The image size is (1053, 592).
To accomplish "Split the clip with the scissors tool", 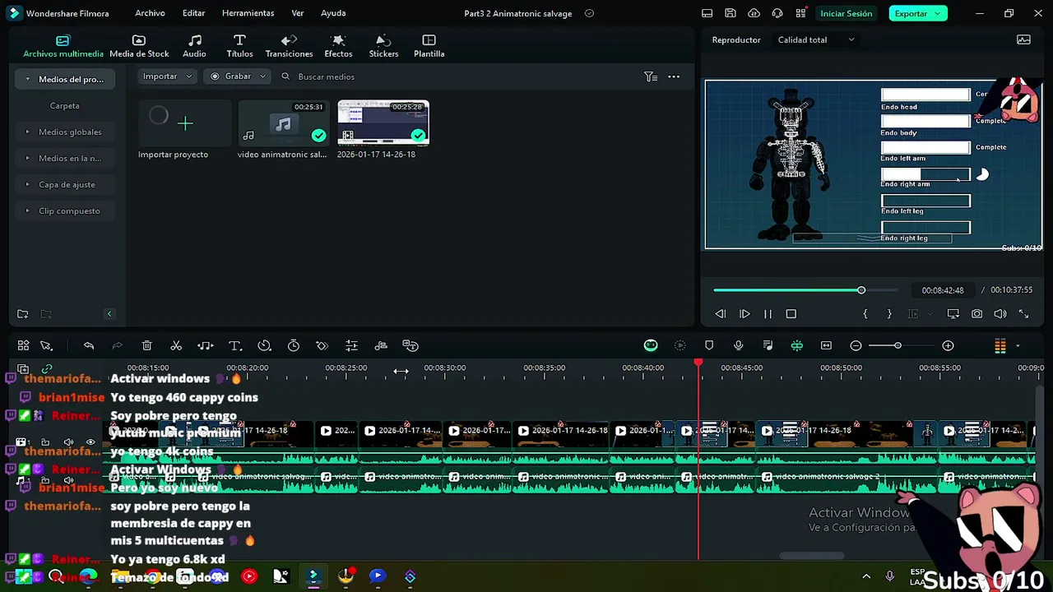I will click(176, 346).
